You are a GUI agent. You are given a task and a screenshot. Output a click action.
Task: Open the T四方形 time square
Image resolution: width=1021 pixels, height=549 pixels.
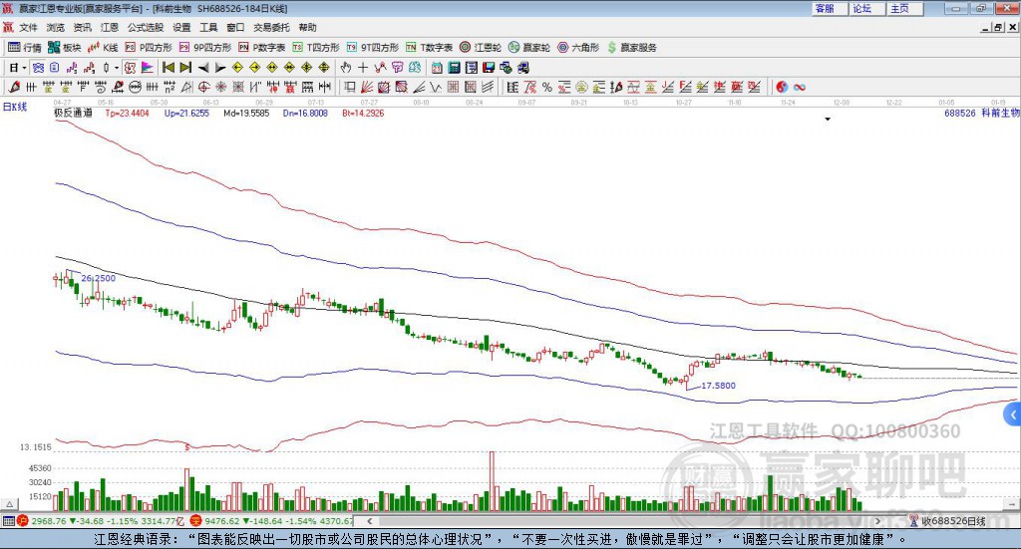coord(316,48)
